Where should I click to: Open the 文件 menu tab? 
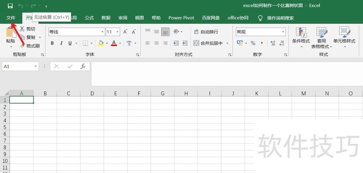(x=10, y=18)
